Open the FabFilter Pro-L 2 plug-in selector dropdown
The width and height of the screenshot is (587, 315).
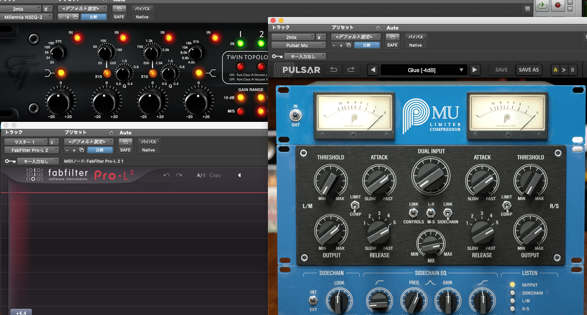32,150
